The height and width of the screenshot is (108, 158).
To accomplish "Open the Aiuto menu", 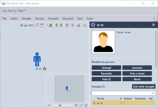I will (x=90, y=19).
